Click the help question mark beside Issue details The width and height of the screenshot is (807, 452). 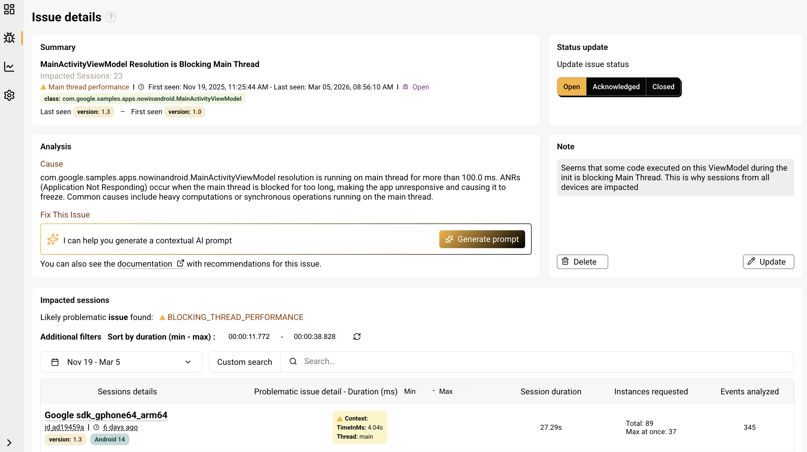tap(111, 17)
